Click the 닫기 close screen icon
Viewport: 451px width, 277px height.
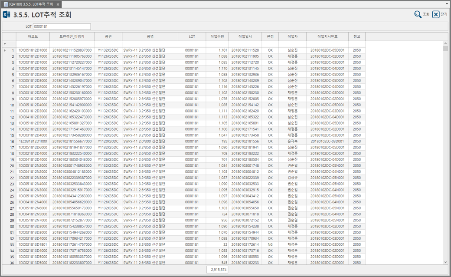tap(436, 15)
